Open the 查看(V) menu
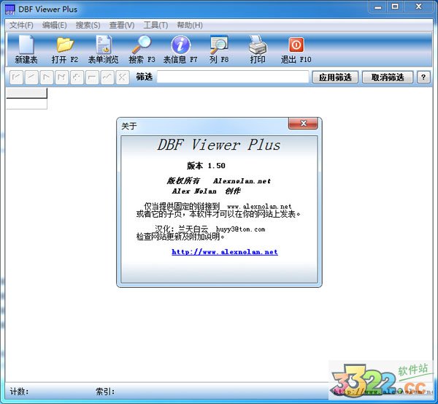This screenshot has height=404, width=438. tap(122, 25)
